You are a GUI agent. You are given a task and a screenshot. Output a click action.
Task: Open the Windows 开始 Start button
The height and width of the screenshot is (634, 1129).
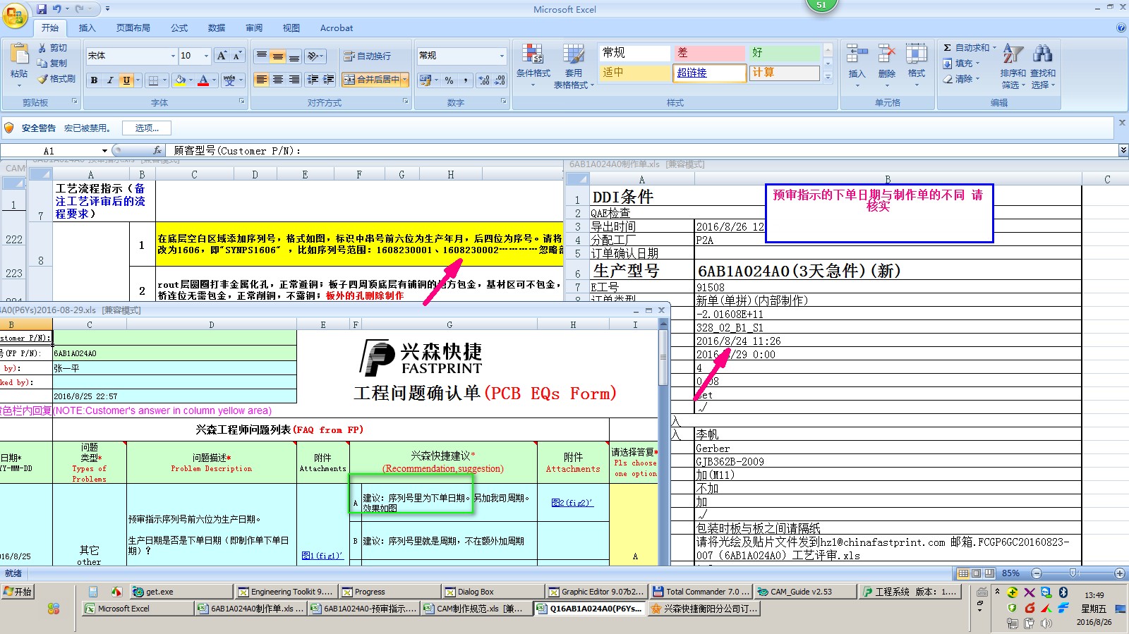click(18, 592)
